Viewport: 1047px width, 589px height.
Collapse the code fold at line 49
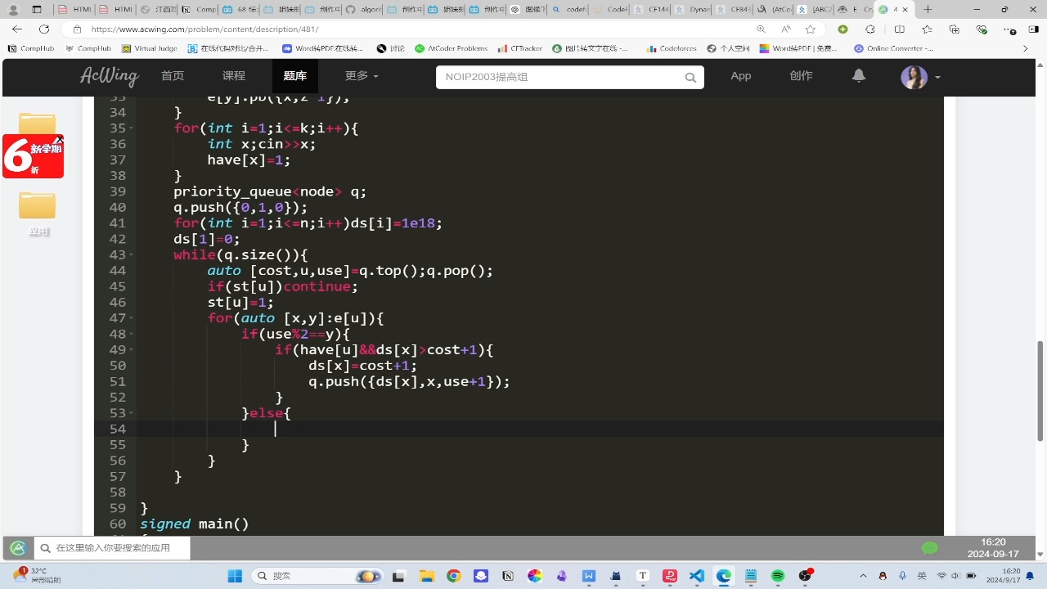pos(133,350)
